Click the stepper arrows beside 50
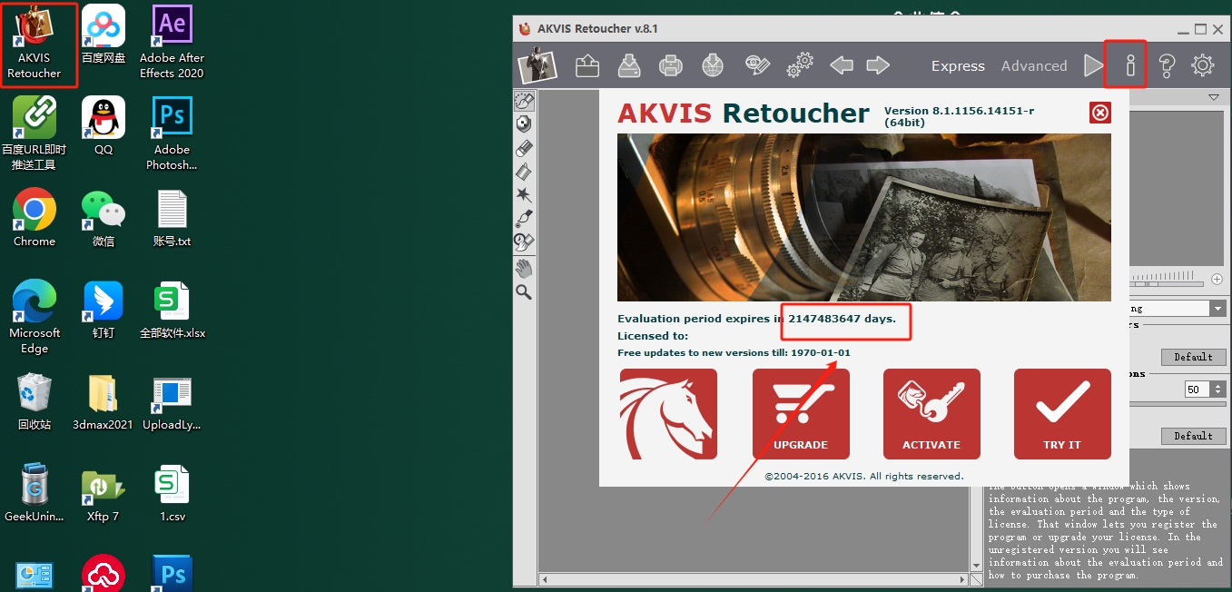 tap(1217, 390)
